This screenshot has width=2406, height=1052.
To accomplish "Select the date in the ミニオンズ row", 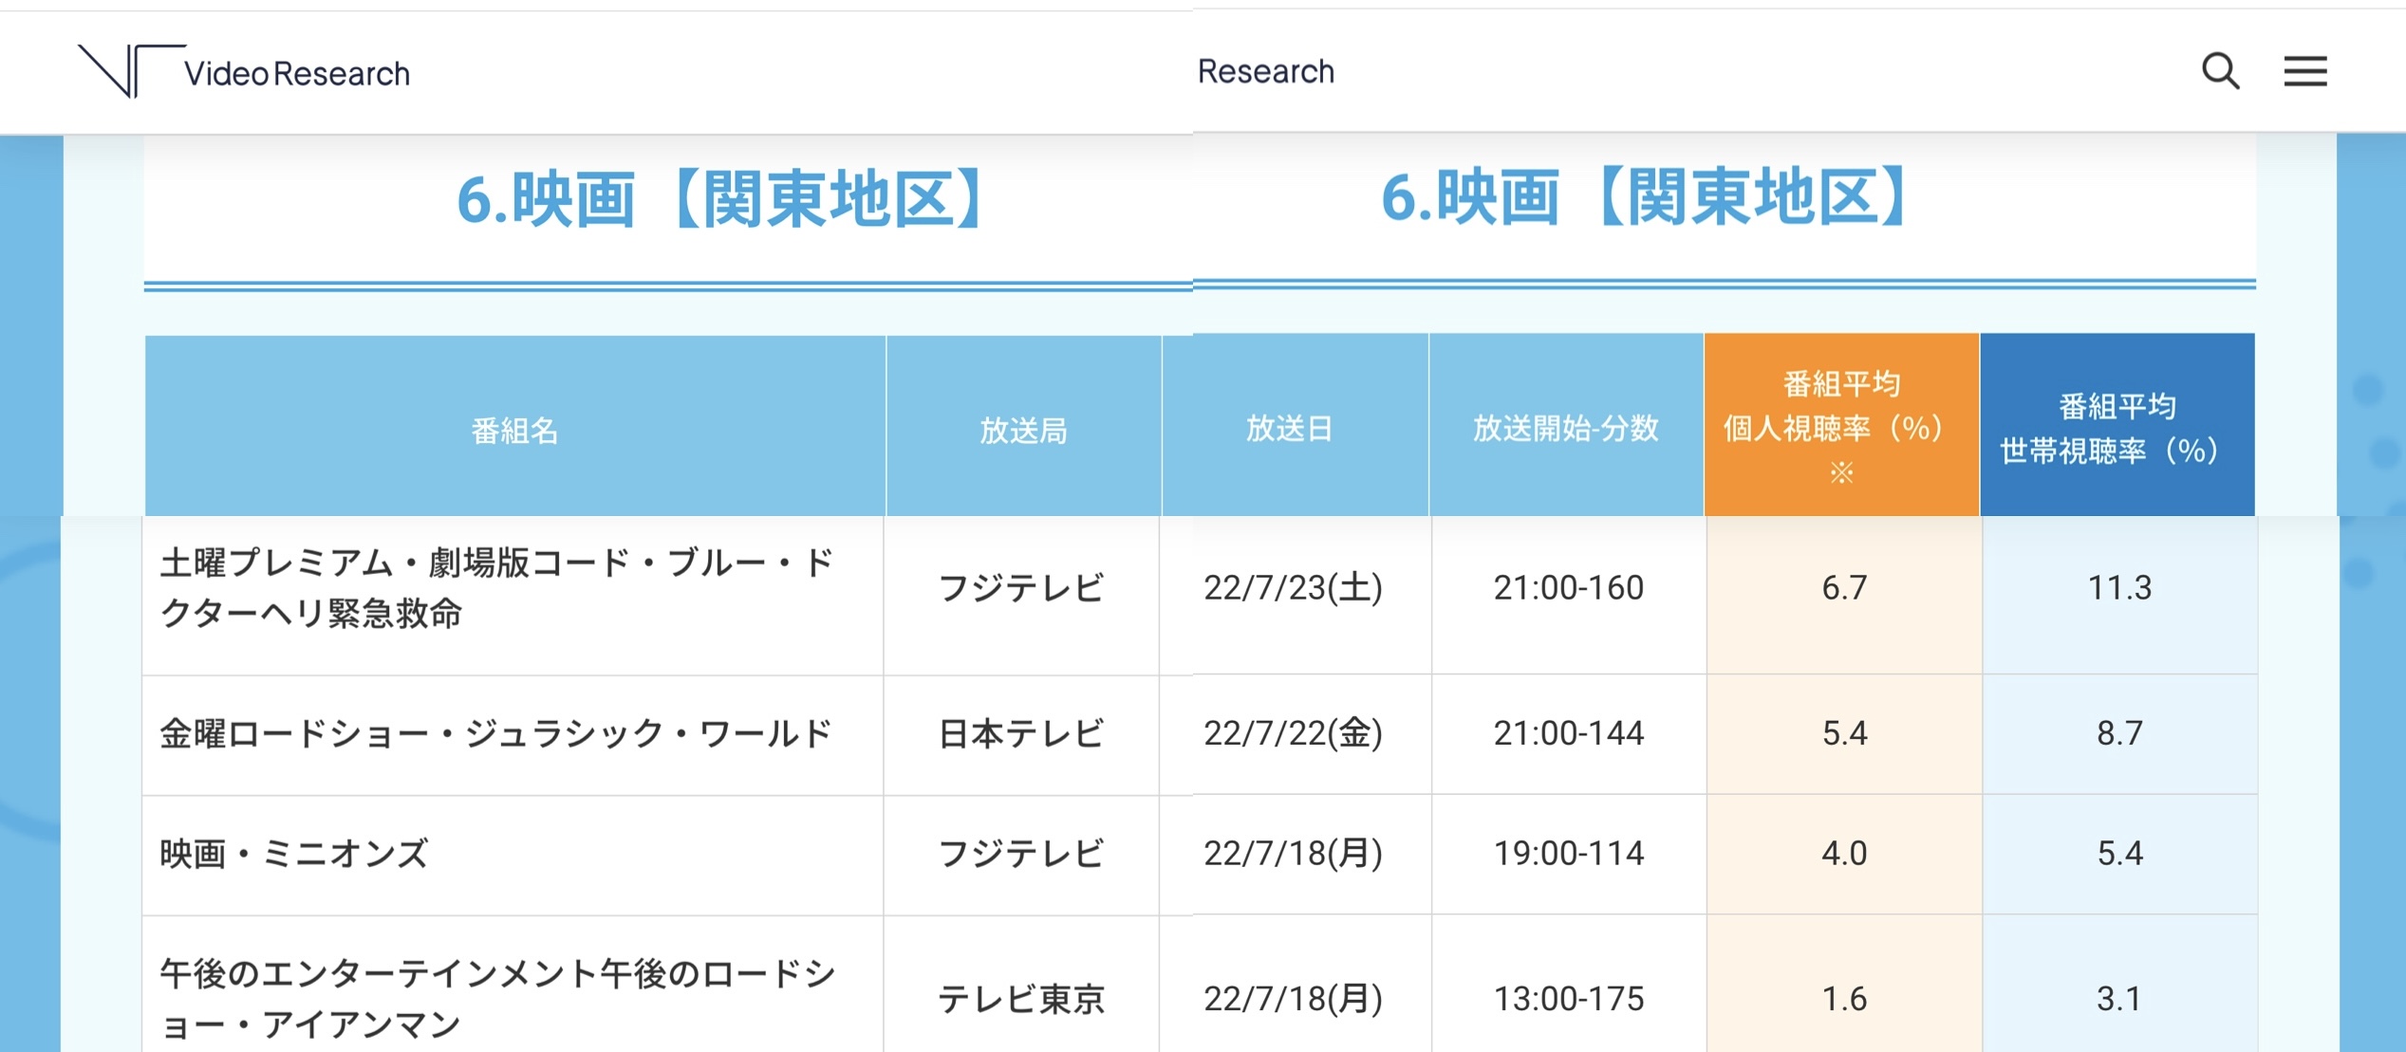I will pos(1293,854).
